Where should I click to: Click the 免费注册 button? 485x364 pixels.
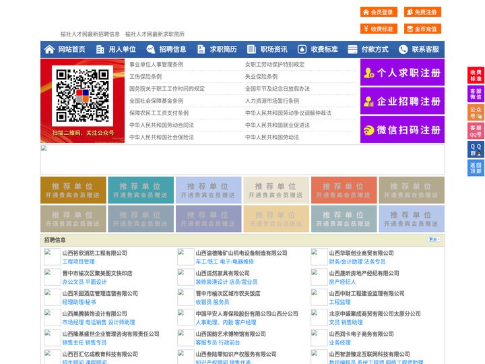click(x=422, y=12)
